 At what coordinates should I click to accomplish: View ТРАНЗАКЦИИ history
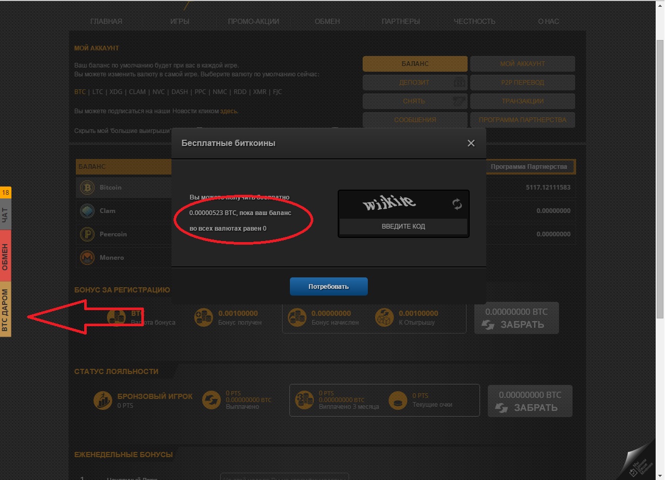coord(523,101)
